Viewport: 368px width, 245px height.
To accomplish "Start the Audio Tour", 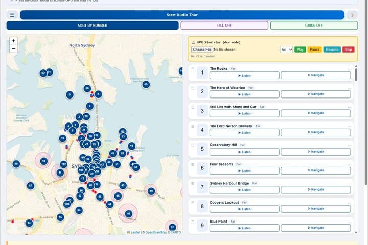I will coord(182,15).
